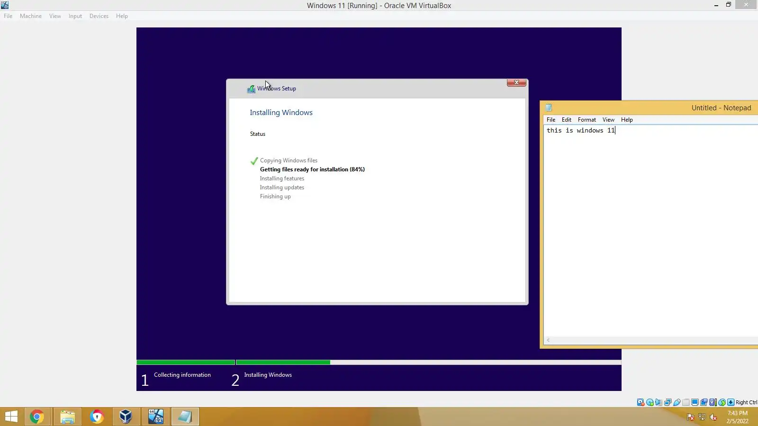Open the Input menu
758x426 pixels.
(x=75, y=16)
